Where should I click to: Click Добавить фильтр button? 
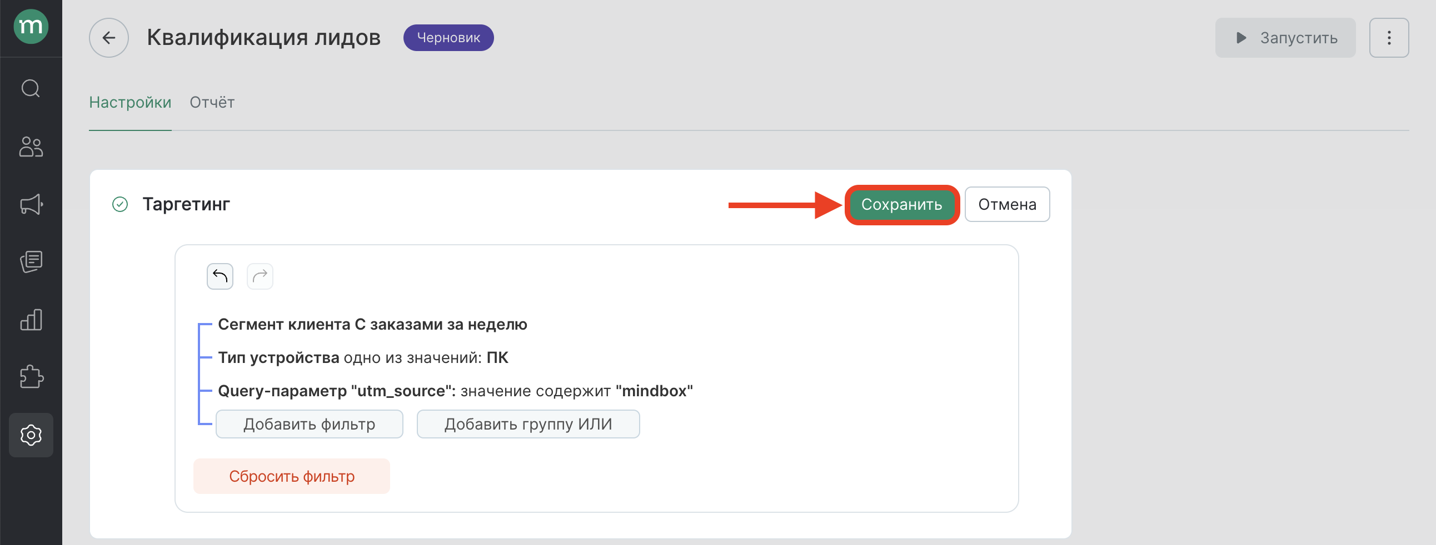[309, 424]
